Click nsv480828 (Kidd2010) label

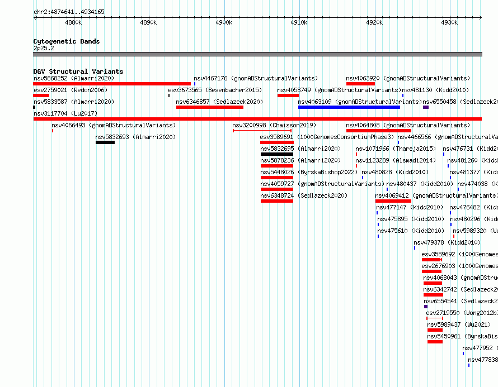tap(395, 172)
